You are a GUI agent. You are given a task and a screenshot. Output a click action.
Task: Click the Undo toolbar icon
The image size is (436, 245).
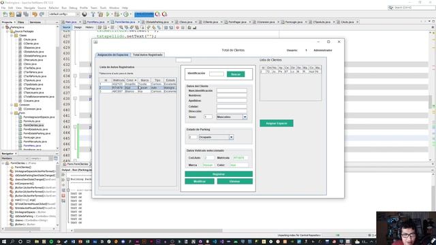coord(35,14)
